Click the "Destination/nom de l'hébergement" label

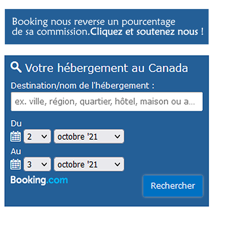pos(83,86)
